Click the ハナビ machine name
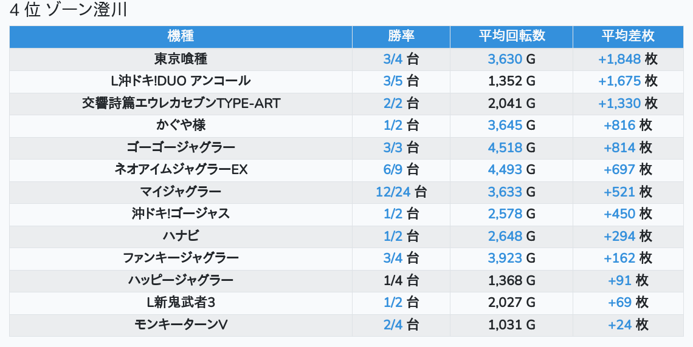 coord(181,236)
